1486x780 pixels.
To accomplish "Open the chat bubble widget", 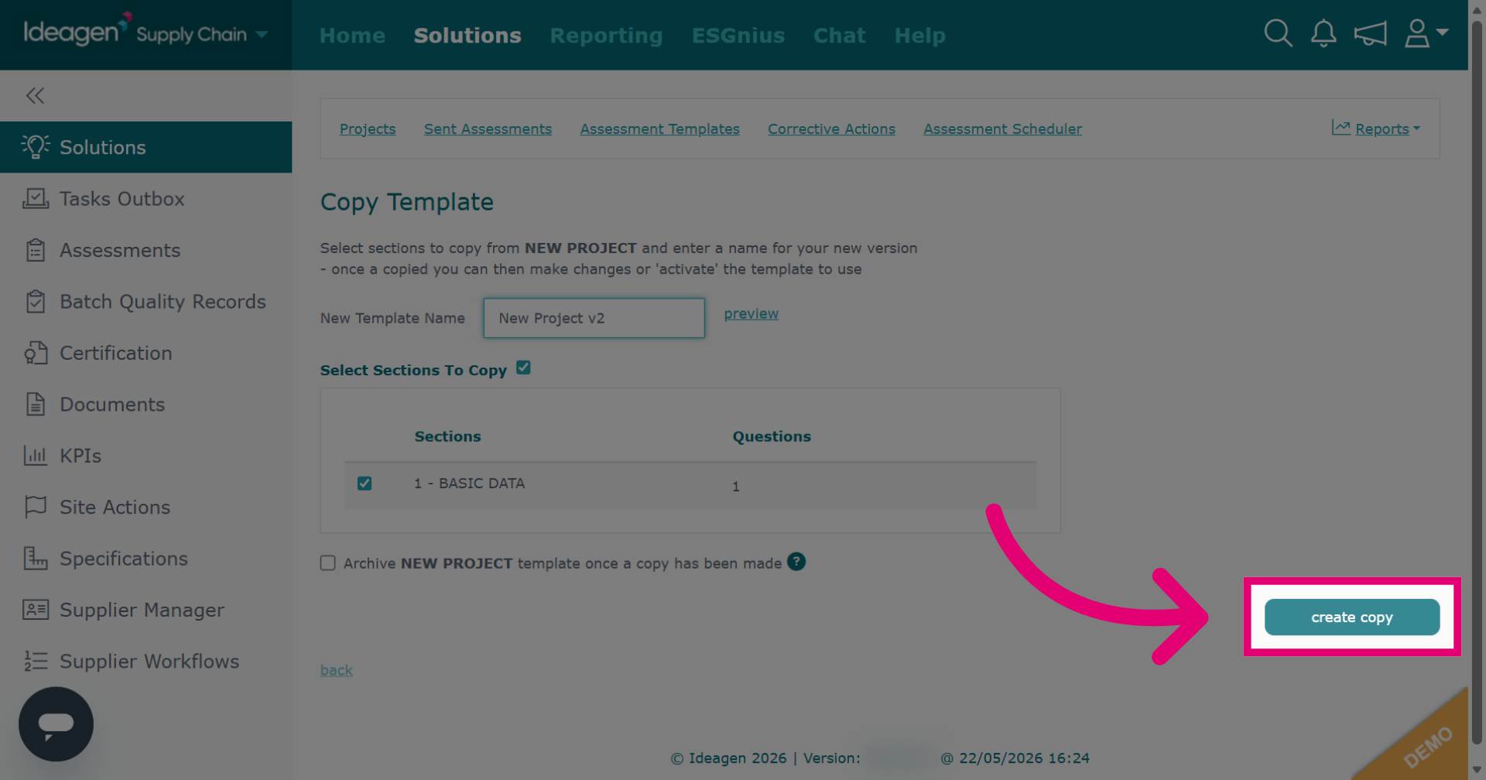I will [56, 724].
